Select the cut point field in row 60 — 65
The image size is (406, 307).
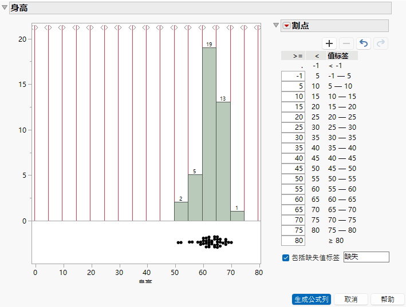point(293,200)
